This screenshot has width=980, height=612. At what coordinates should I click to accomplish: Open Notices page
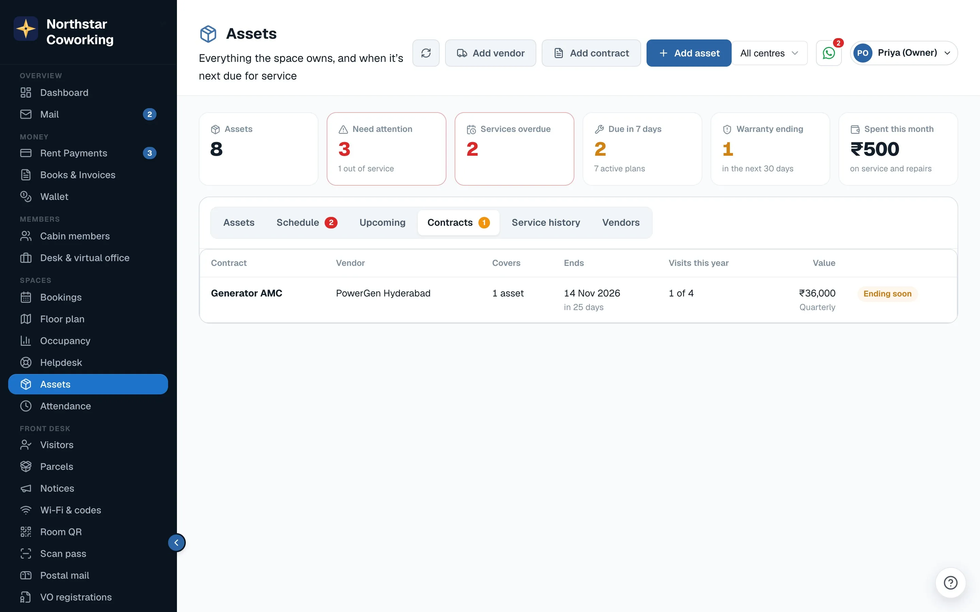[x=88, y=489]
